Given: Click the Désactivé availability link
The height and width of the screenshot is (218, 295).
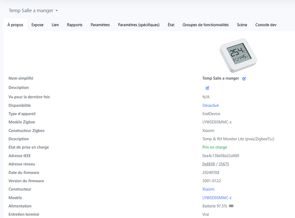Looking at the screenshot, I should tap(211, 105).
